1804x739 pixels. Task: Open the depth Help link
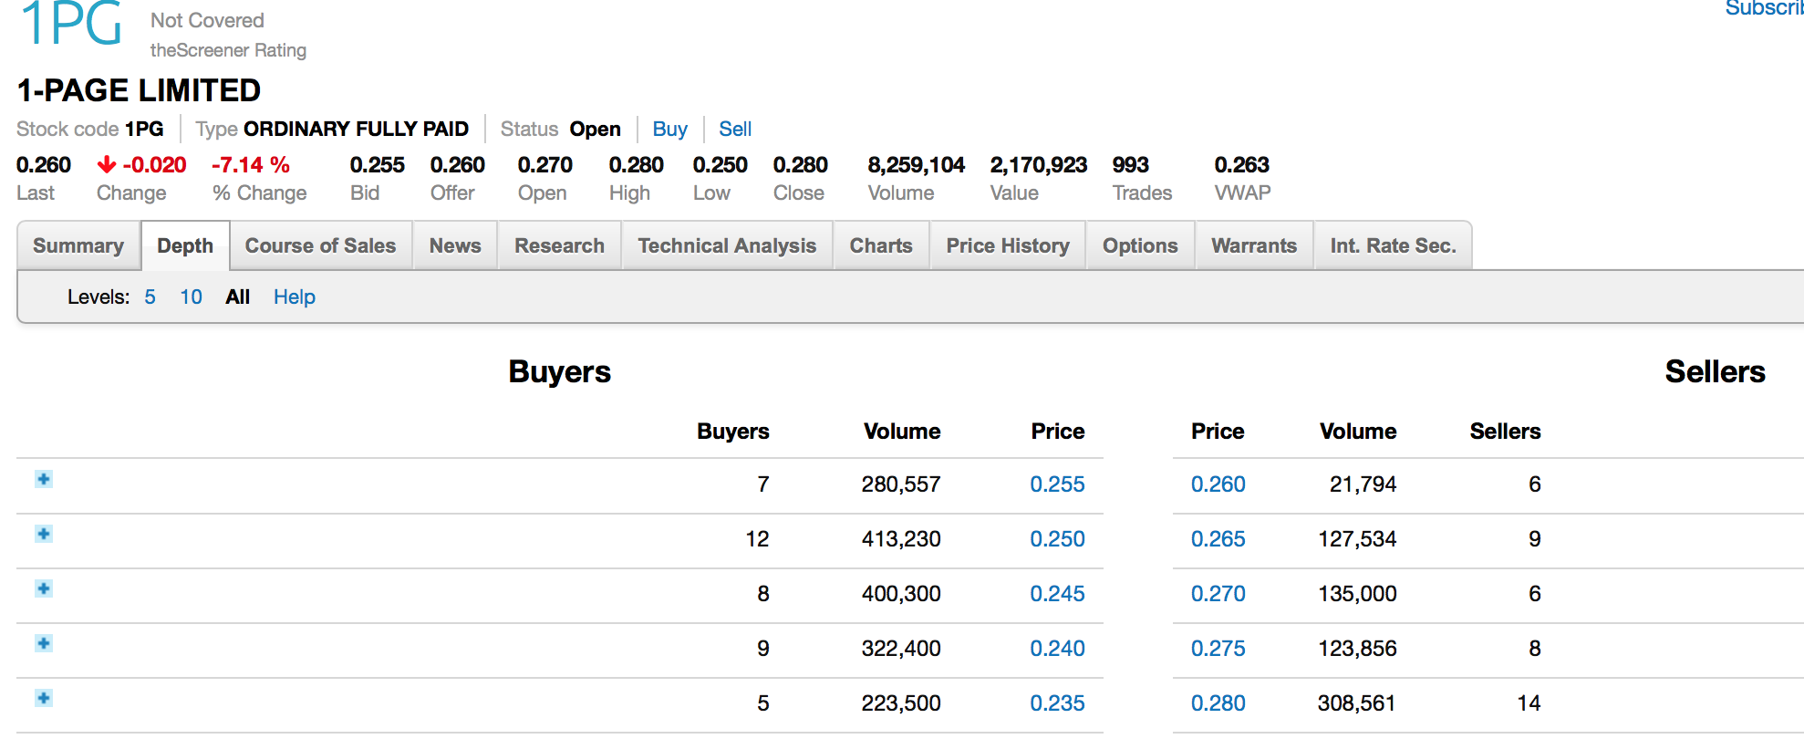point(295,297)
